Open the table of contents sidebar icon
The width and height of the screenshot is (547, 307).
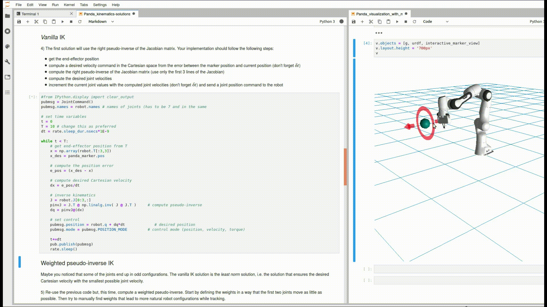7,92
